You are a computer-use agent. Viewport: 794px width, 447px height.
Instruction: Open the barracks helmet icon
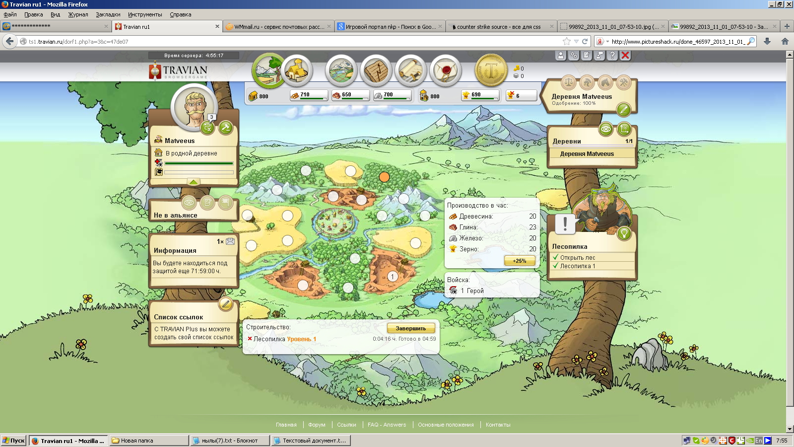(587, 82)
